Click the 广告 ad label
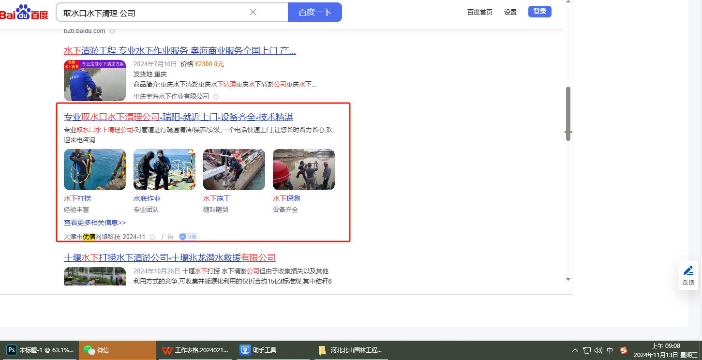 point(167,237)
